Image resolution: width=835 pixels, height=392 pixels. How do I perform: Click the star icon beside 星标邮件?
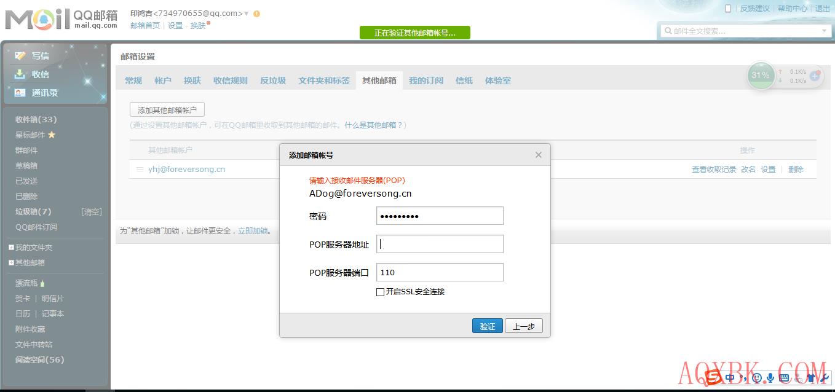(x=52, y=135)
